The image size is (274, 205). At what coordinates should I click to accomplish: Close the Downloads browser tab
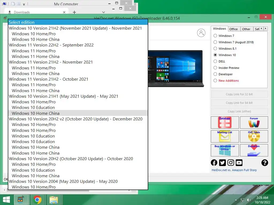64,12
